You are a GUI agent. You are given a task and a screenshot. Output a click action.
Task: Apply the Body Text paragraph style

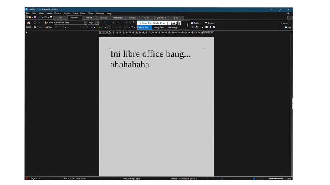159,25
